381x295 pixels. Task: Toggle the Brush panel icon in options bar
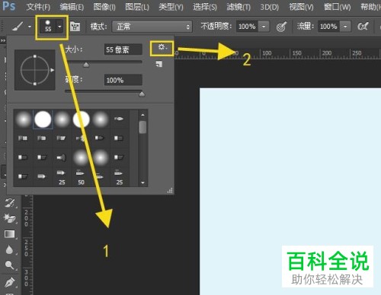coord(75,27)
